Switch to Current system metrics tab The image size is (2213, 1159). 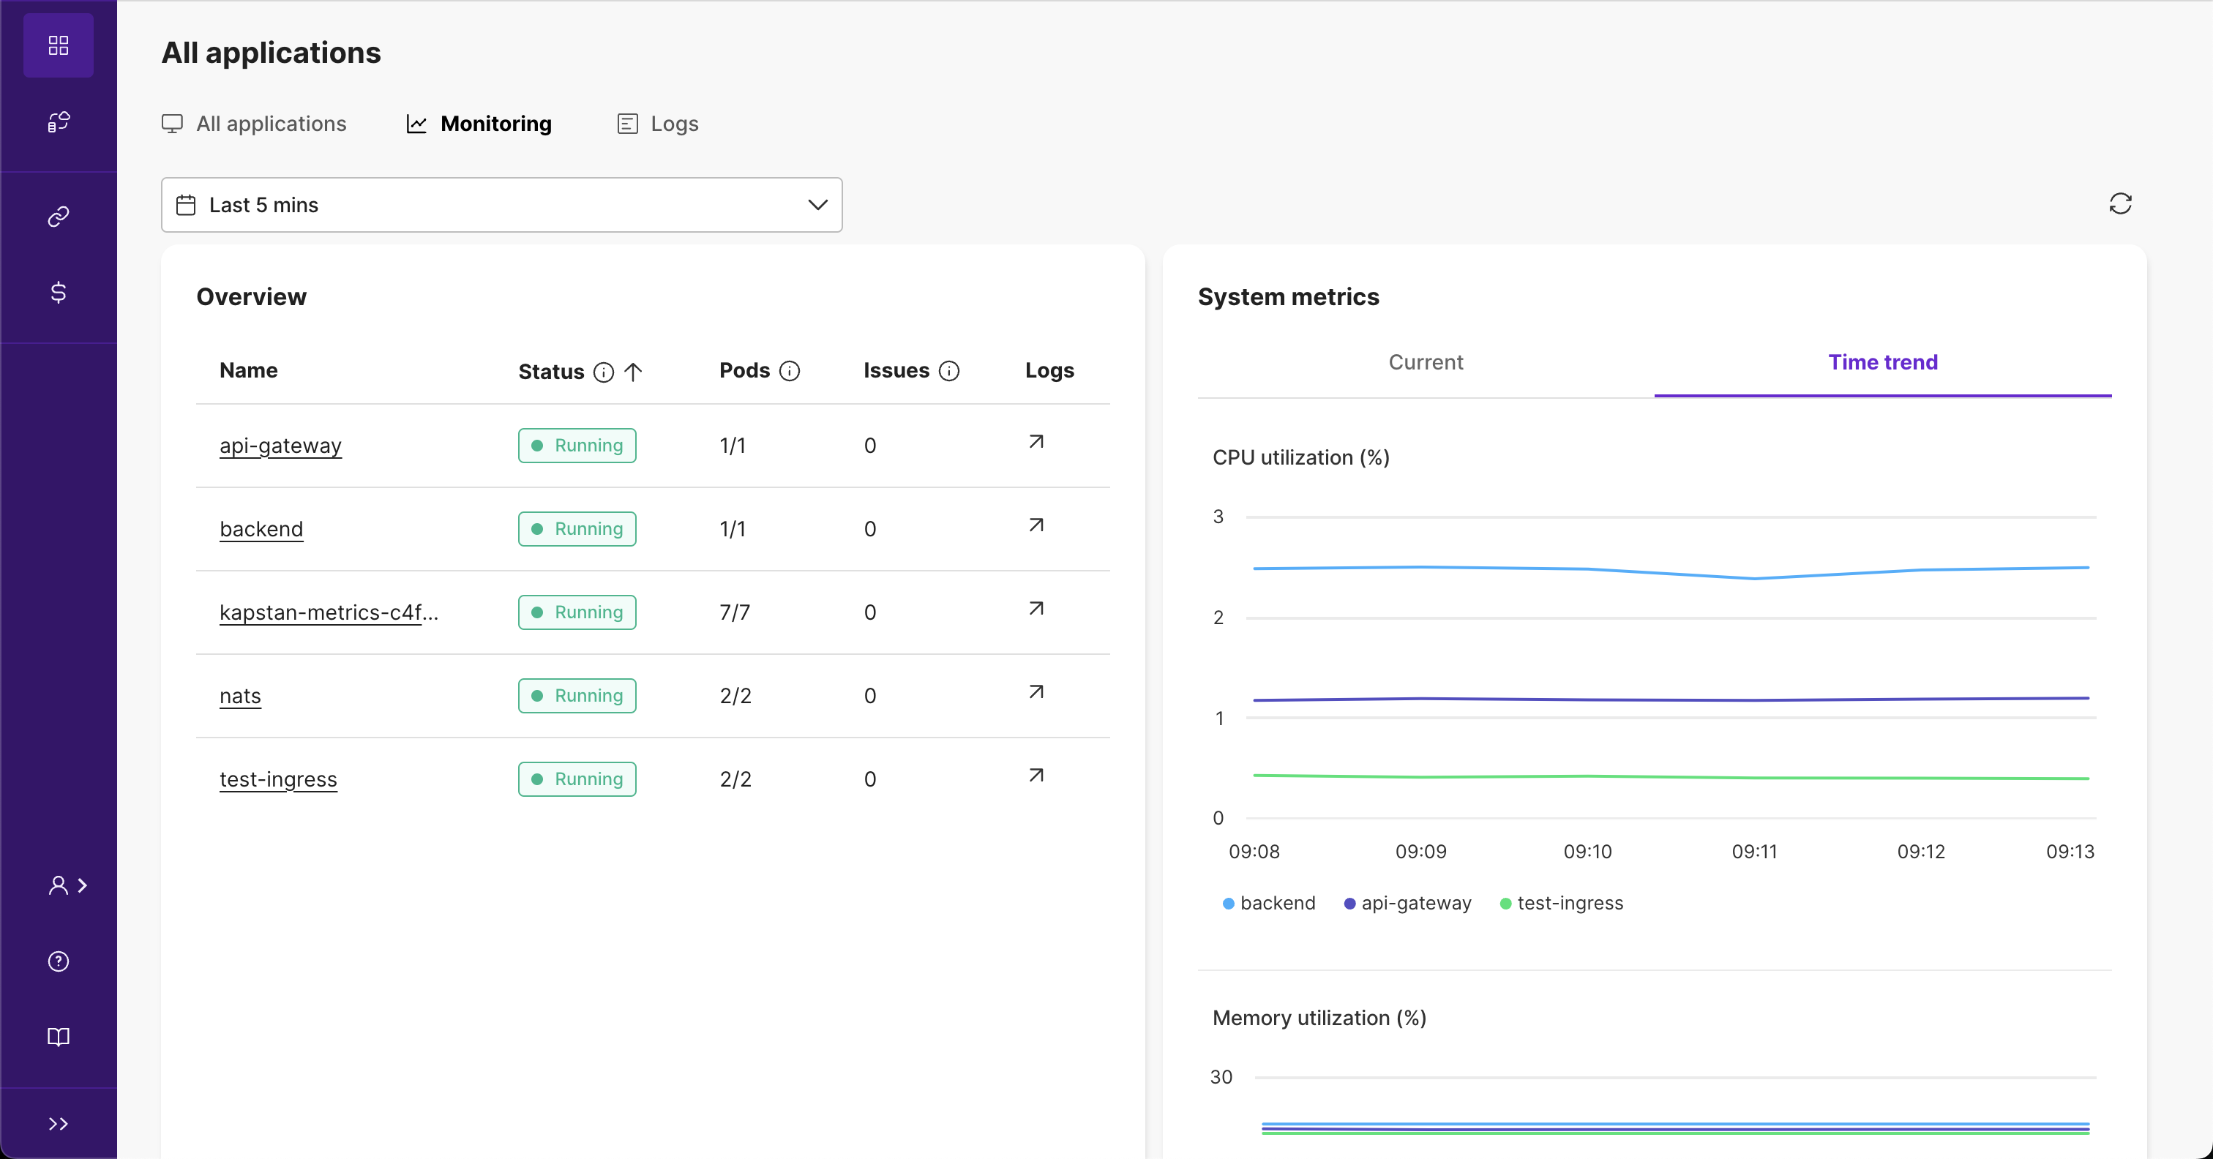point(1426,361)
